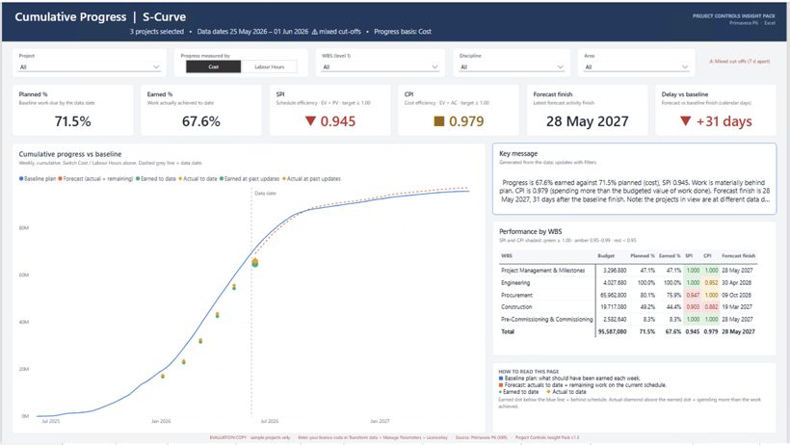Click the 'Performance by WBS' table title

pyautogui.click(x=530, y=232)
